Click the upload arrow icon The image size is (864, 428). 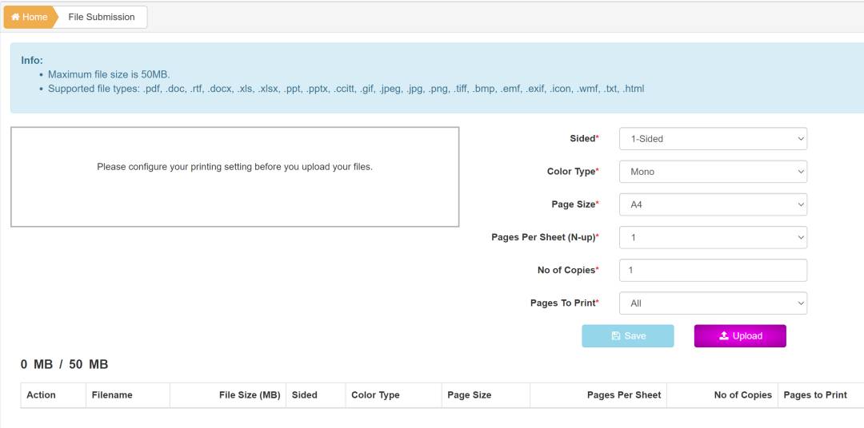click(x=723, y=336)
